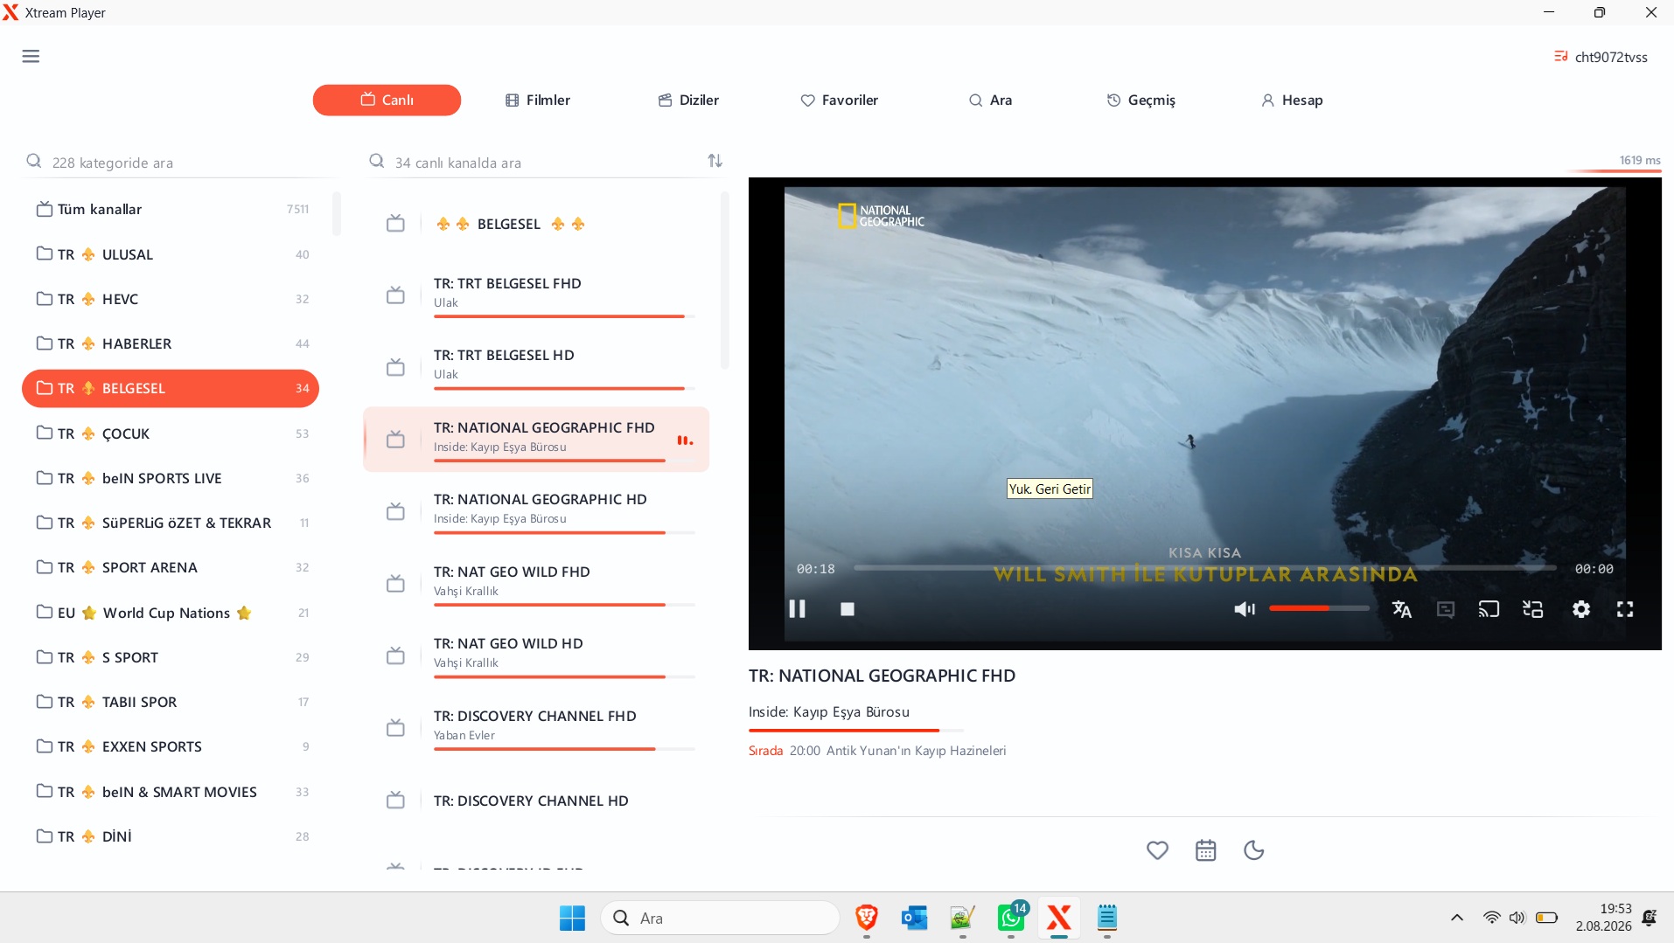Screen dimensions: 1674x943
Task: Open the TR EXXEN SPORTS category
Action: click(x=171, y=746)
